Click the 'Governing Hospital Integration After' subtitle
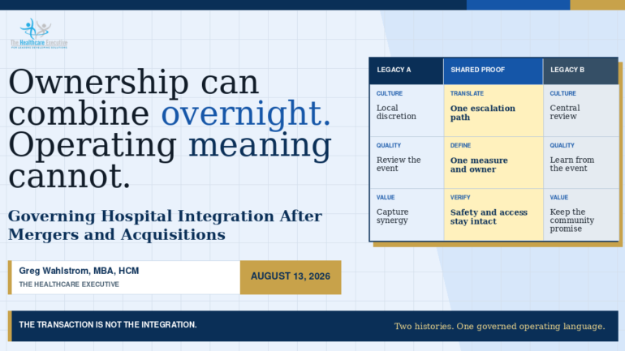The image size is (625, 351). click(x=165, y=216)
